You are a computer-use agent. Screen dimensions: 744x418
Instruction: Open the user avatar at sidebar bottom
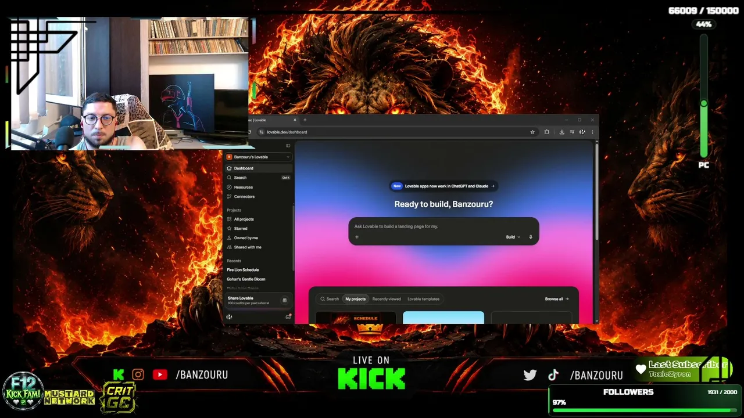[x=229, y=317]
